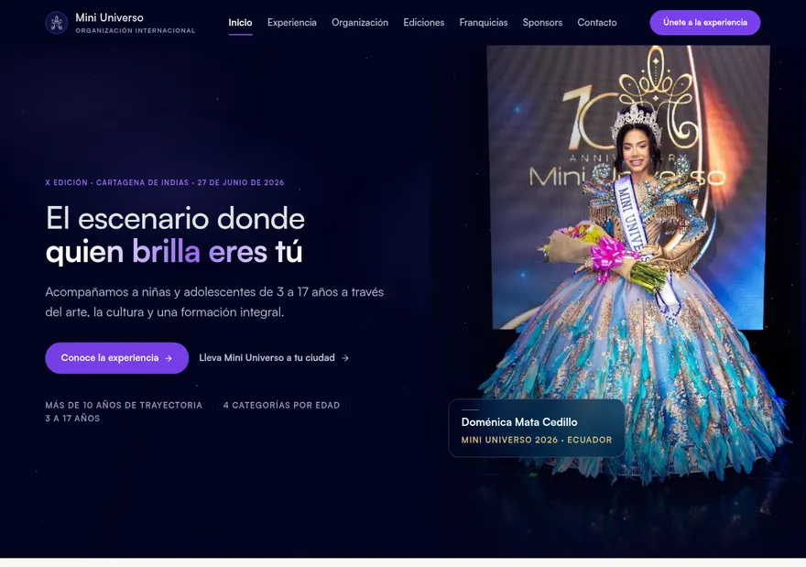This screenshot has height=567, width=806.
Task: Select Ediciones in the navigation
Action: click(x=423, y=23)
